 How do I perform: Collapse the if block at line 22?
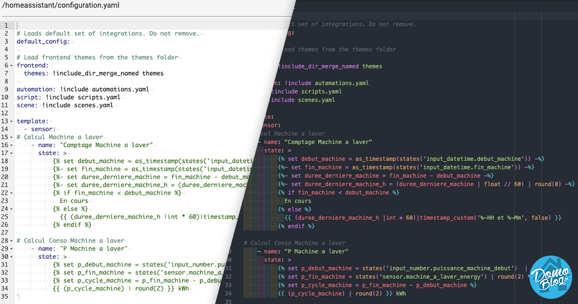(x=12, y=193)
